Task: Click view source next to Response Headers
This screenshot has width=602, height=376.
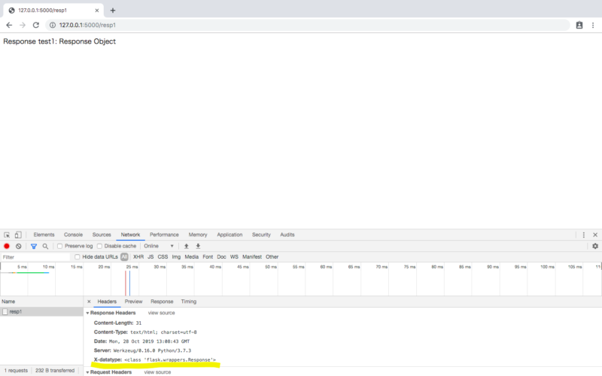Action: pyautogui.click(x=161, y=312)
